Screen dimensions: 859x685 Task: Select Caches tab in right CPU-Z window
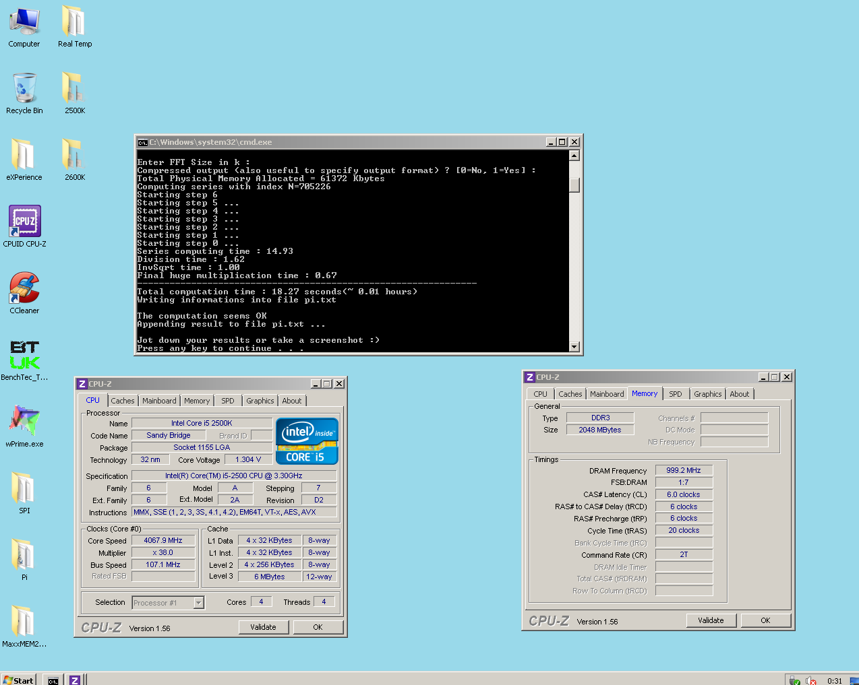(x=570, y=394)
